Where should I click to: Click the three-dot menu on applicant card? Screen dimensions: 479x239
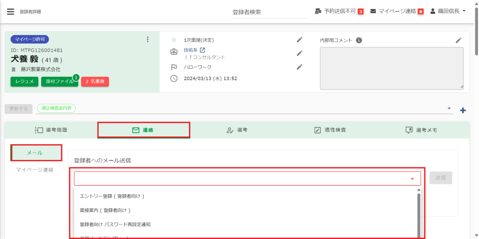(x=148, y=40)
